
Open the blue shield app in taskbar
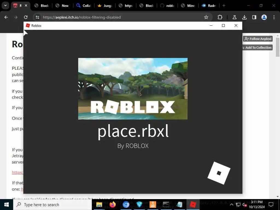point(139,205)
